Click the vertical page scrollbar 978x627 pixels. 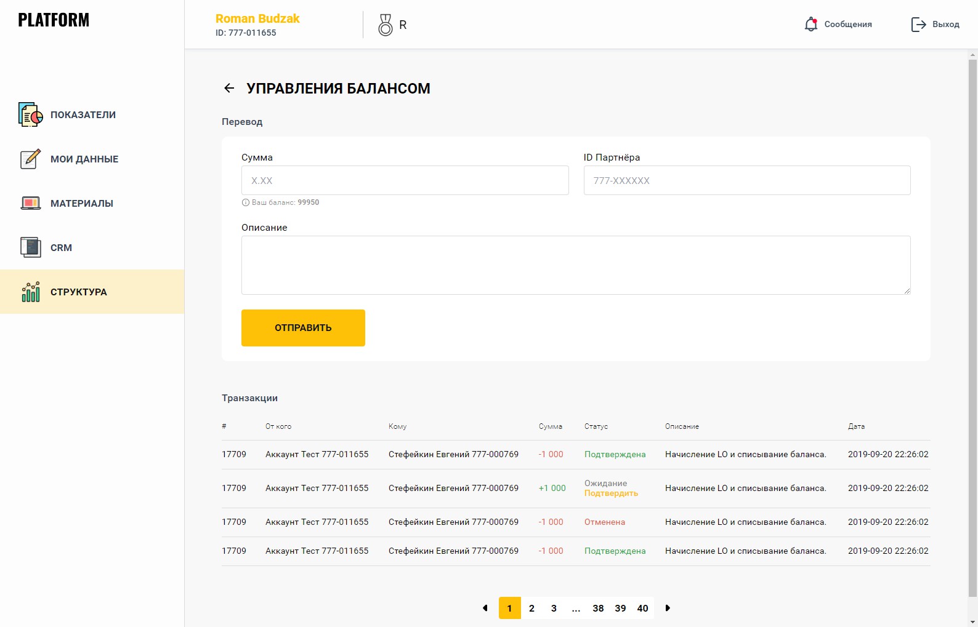coord(972,329)
